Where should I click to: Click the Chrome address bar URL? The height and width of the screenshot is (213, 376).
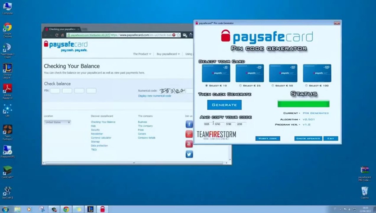click(x=141, y=35)
